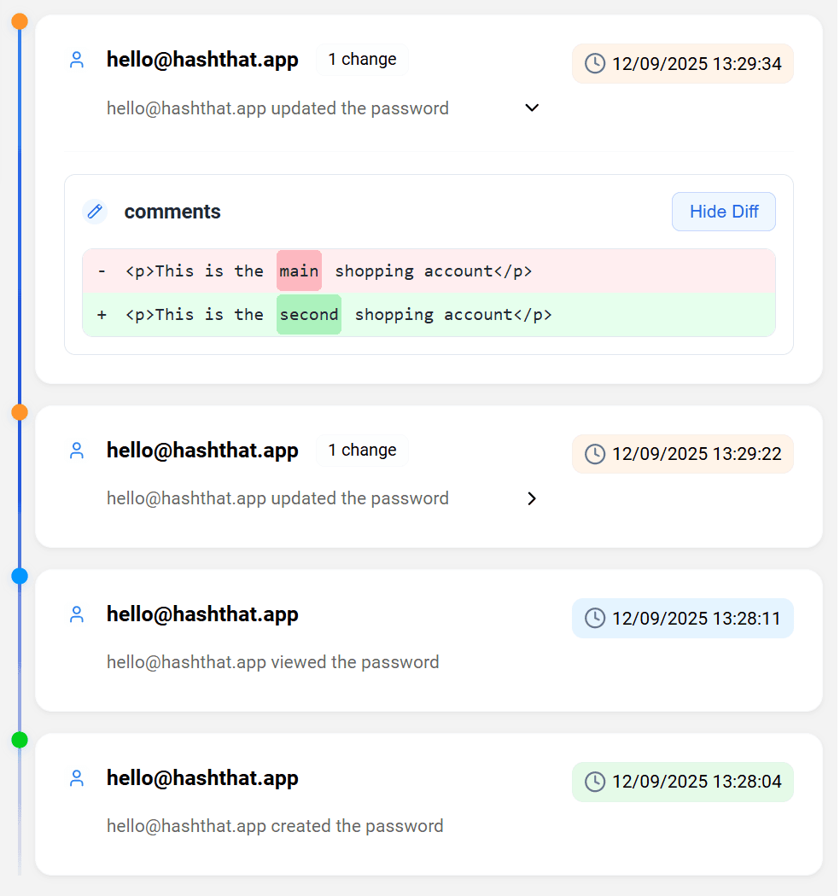Screen dimensions: 840x896
Task: Select the topmost orange timeline dot
Action: [x=20, y=21]
